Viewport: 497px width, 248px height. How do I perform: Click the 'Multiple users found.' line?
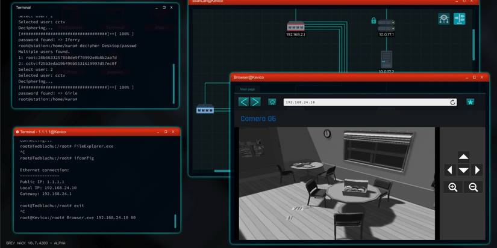[x=44, y=52]
